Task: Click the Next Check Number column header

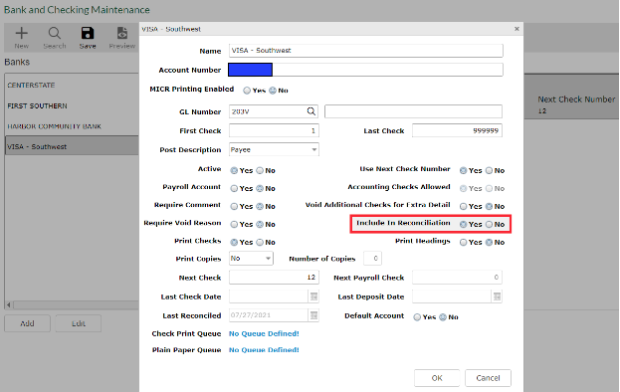Action: (576, 99)
